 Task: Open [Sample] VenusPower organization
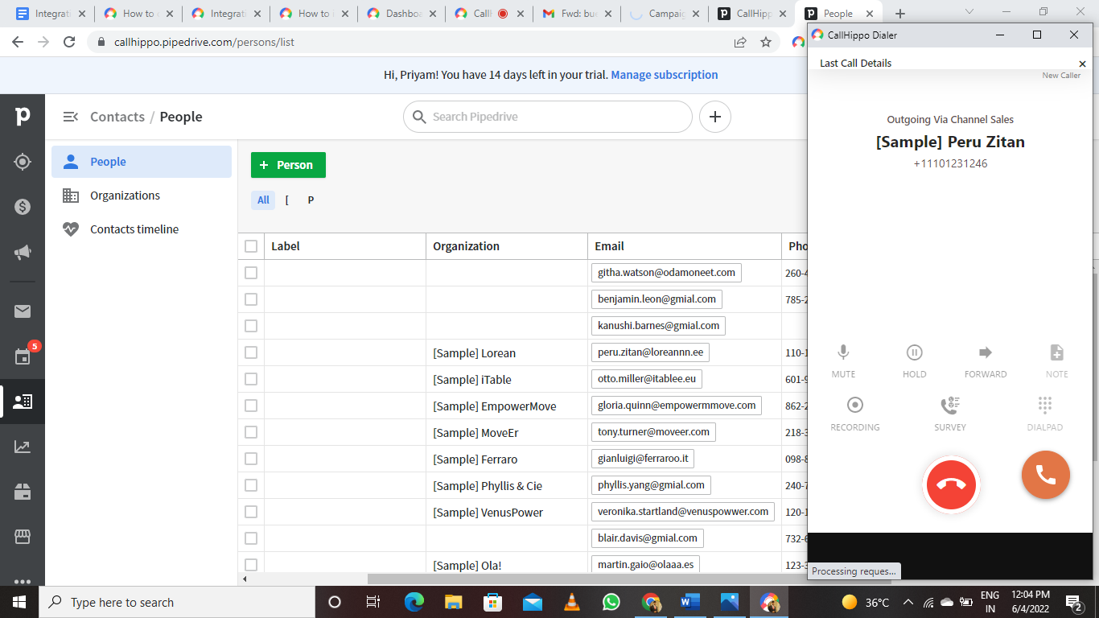(488, 513)
